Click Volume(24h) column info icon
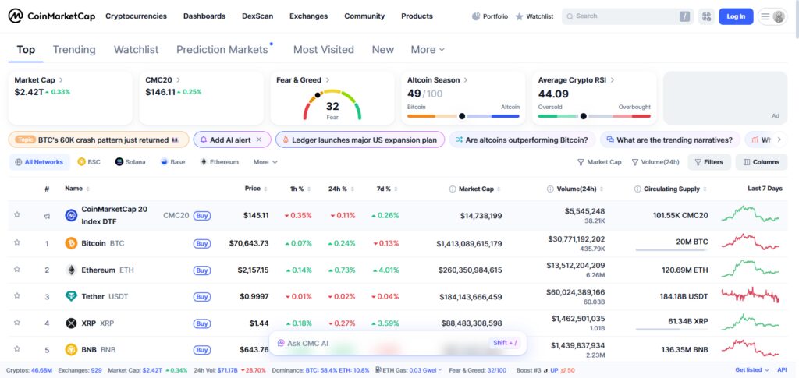Screen dimensions: 799x378 [550, 189]
